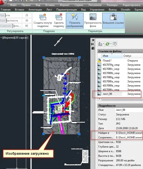Open the Файл menu
Viewport: 143px width, 169px height.
pos(13,5)
